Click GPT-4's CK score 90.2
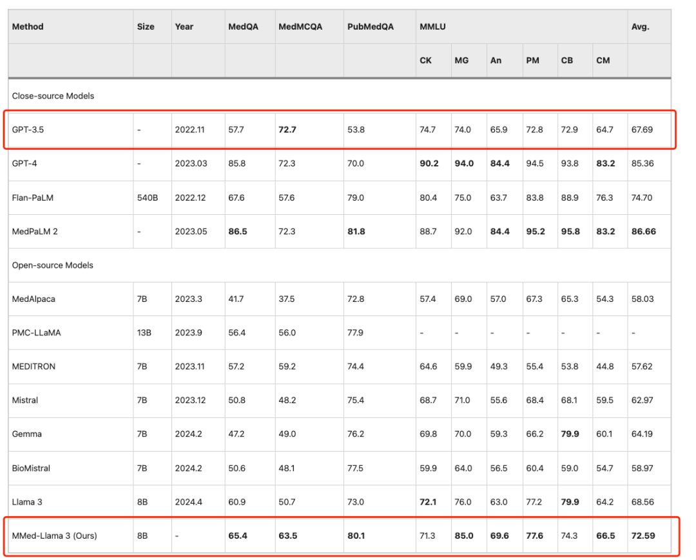 [429, 164]
